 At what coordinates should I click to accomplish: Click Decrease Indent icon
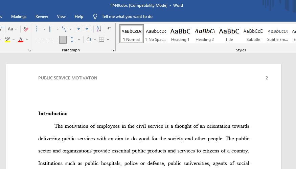tap(80, 29)
